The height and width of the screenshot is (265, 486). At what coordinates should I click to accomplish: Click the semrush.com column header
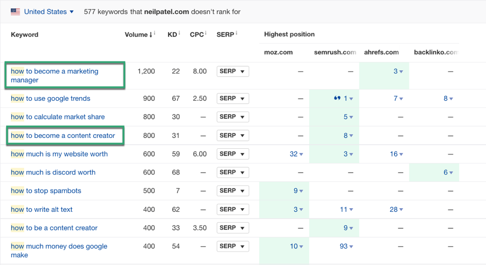tap(335, 52)
